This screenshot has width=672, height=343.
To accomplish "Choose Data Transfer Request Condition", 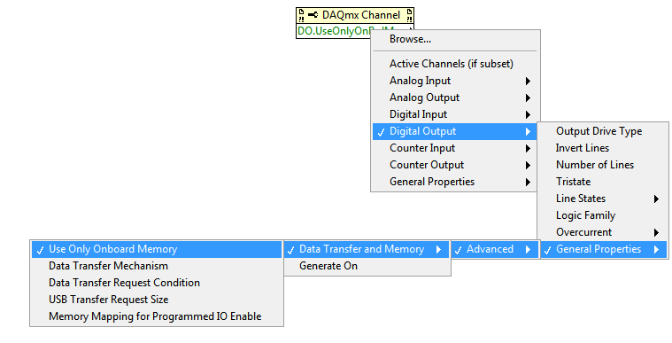I will (157, 283).
